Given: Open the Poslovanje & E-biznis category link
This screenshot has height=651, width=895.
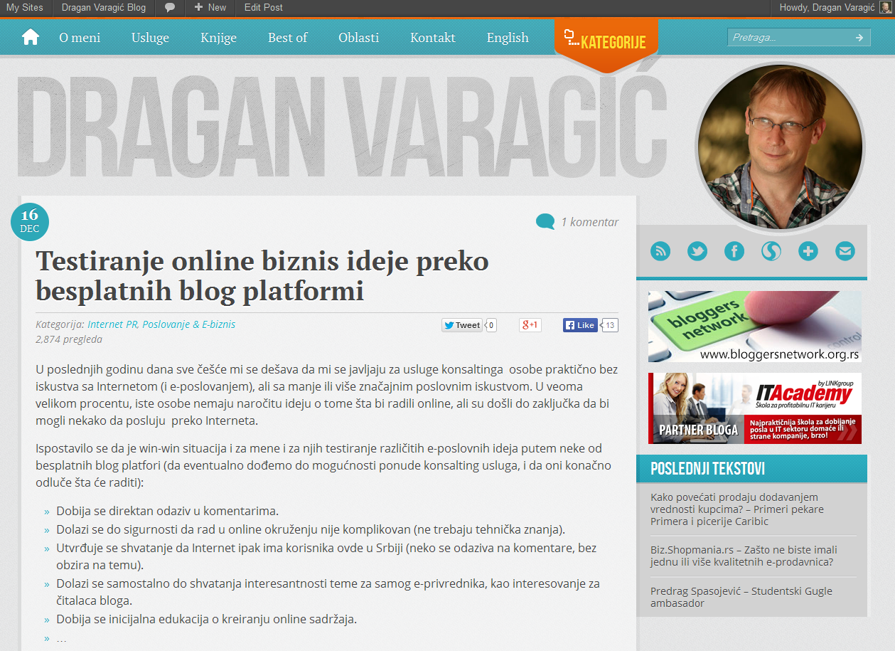Looking at the screenshot, I should coord(188,324).
